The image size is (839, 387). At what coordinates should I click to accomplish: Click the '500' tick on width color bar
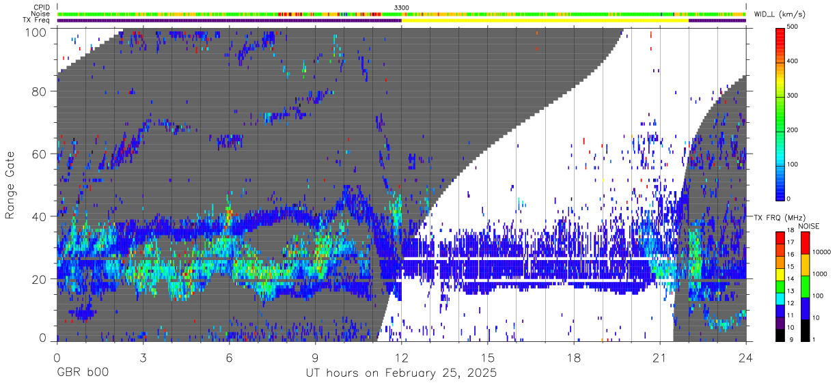(x=794, y=27)
